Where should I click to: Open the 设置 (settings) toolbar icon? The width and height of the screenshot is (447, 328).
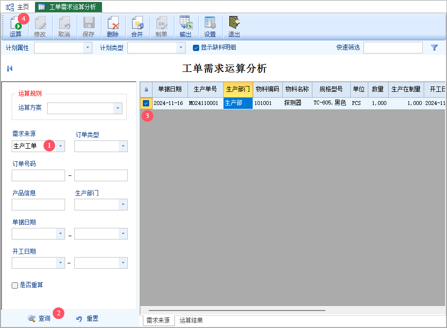(x=210, y=26)
